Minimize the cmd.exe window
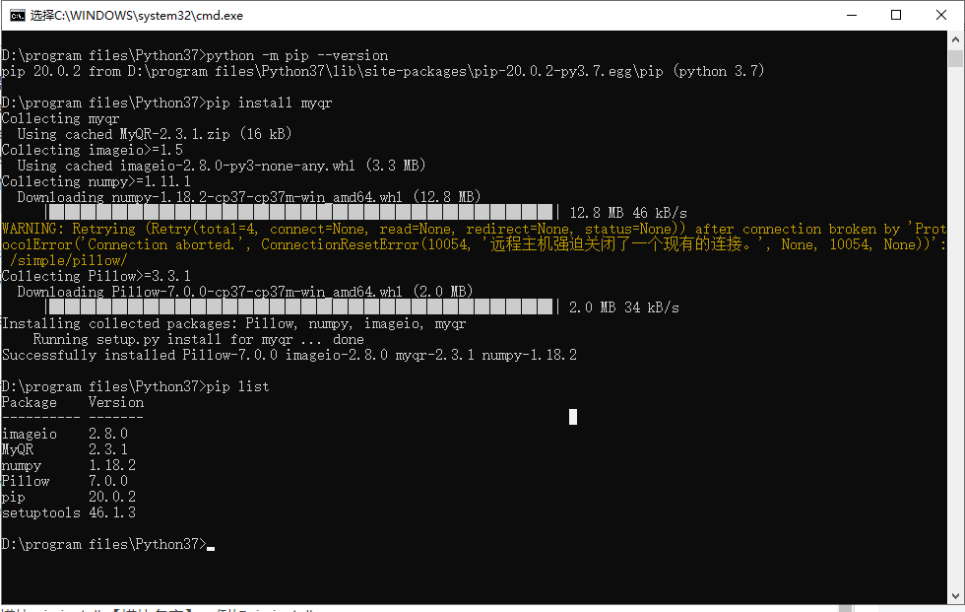The width and height of the screenshot is (965, 612). click(x=852, y=16)
